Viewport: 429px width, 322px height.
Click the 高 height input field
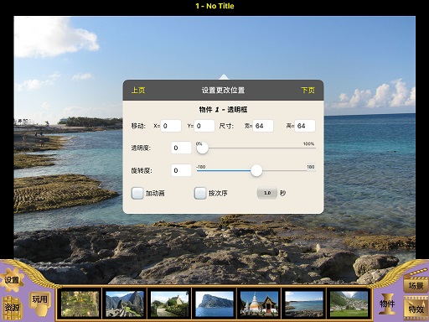point(305,126)
